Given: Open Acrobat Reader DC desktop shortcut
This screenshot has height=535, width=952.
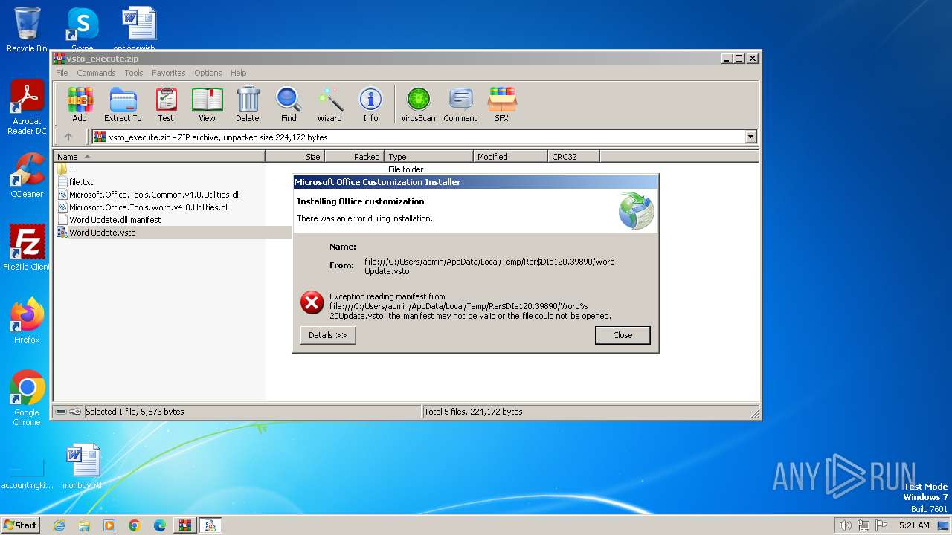Looking at the screenshot, I should pos(27,107).
